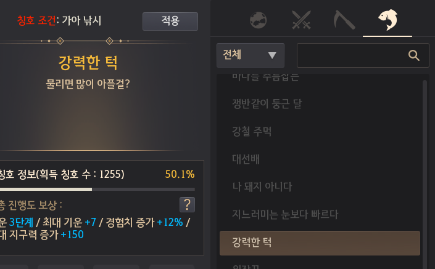Choose the 대선배 title entry
Image resolution: width=435 pixels, height=269 pixels.
(246, 159)
